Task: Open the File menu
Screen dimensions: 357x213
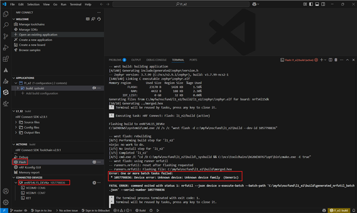Action: [x=12, y=4]
